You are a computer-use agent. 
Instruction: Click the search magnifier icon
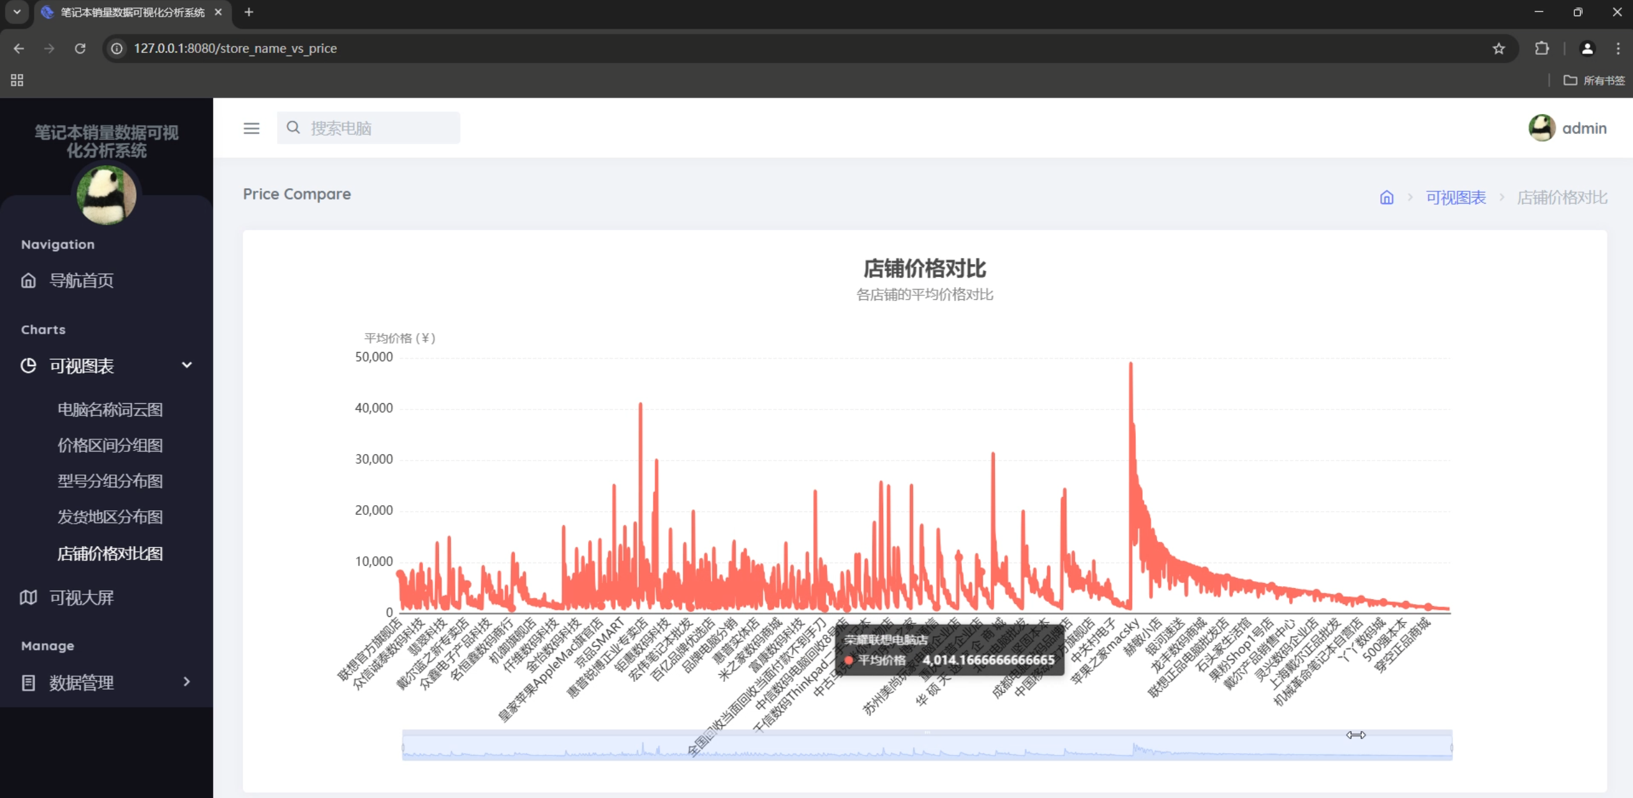293,128
